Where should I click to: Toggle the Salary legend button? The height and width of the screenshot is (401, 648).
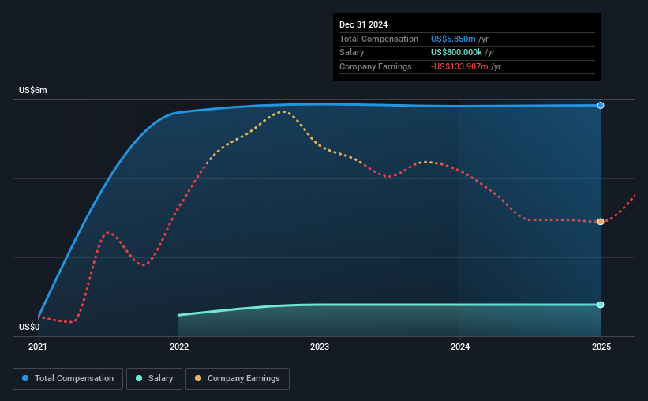(154, 379)
